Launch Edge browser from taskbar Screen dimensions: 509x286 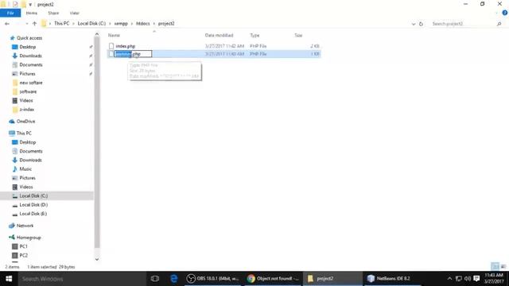coord(174,279)
